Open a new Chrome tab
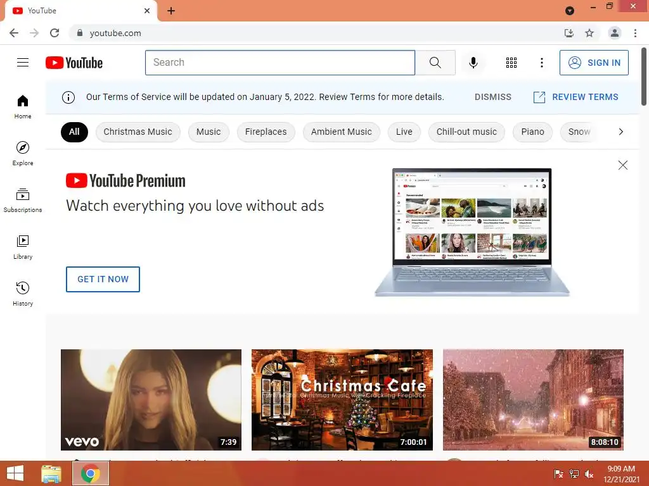Image resolution: width=649 pixels, height=486 pixels. 171,11
